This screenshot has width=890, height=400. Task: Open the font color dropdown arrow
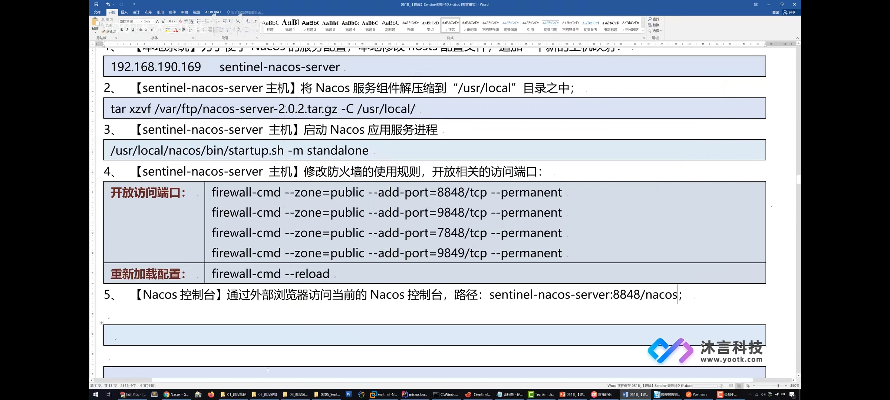click(x=180, y=30)
